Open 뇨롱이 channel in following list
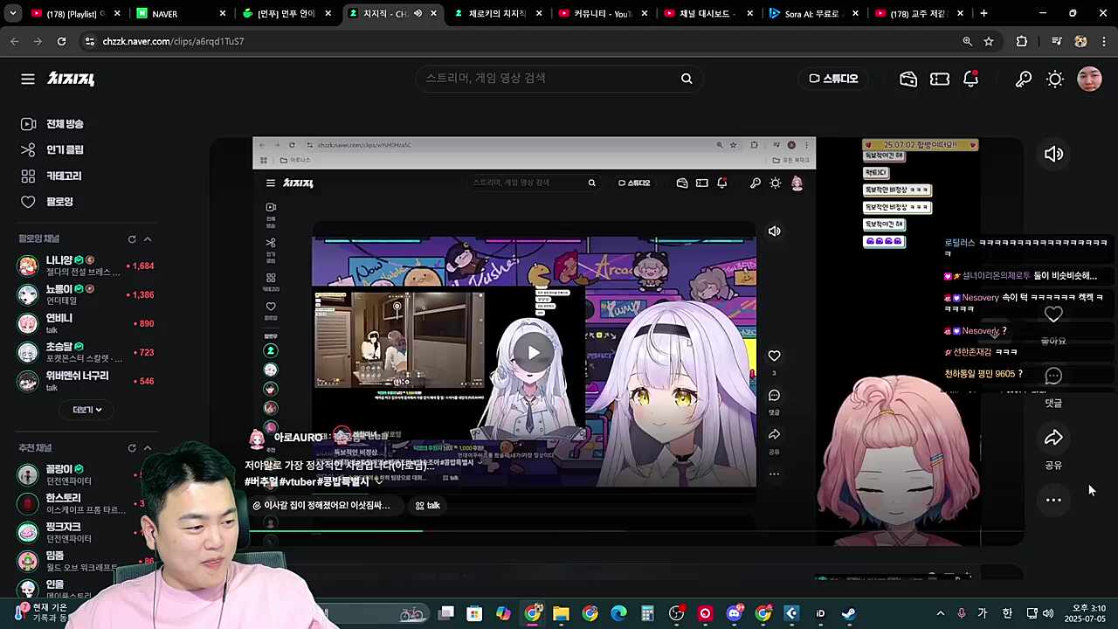 (86, 294)
